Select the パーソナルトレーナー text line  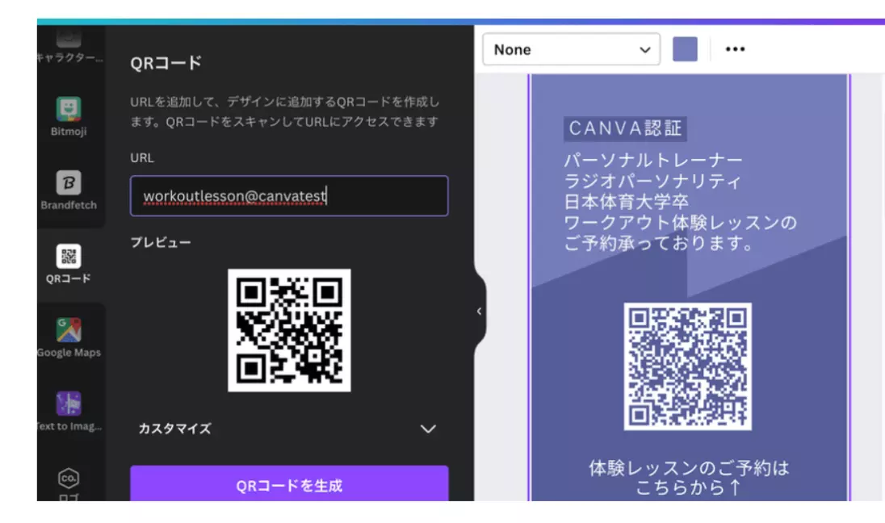(653, 161)
